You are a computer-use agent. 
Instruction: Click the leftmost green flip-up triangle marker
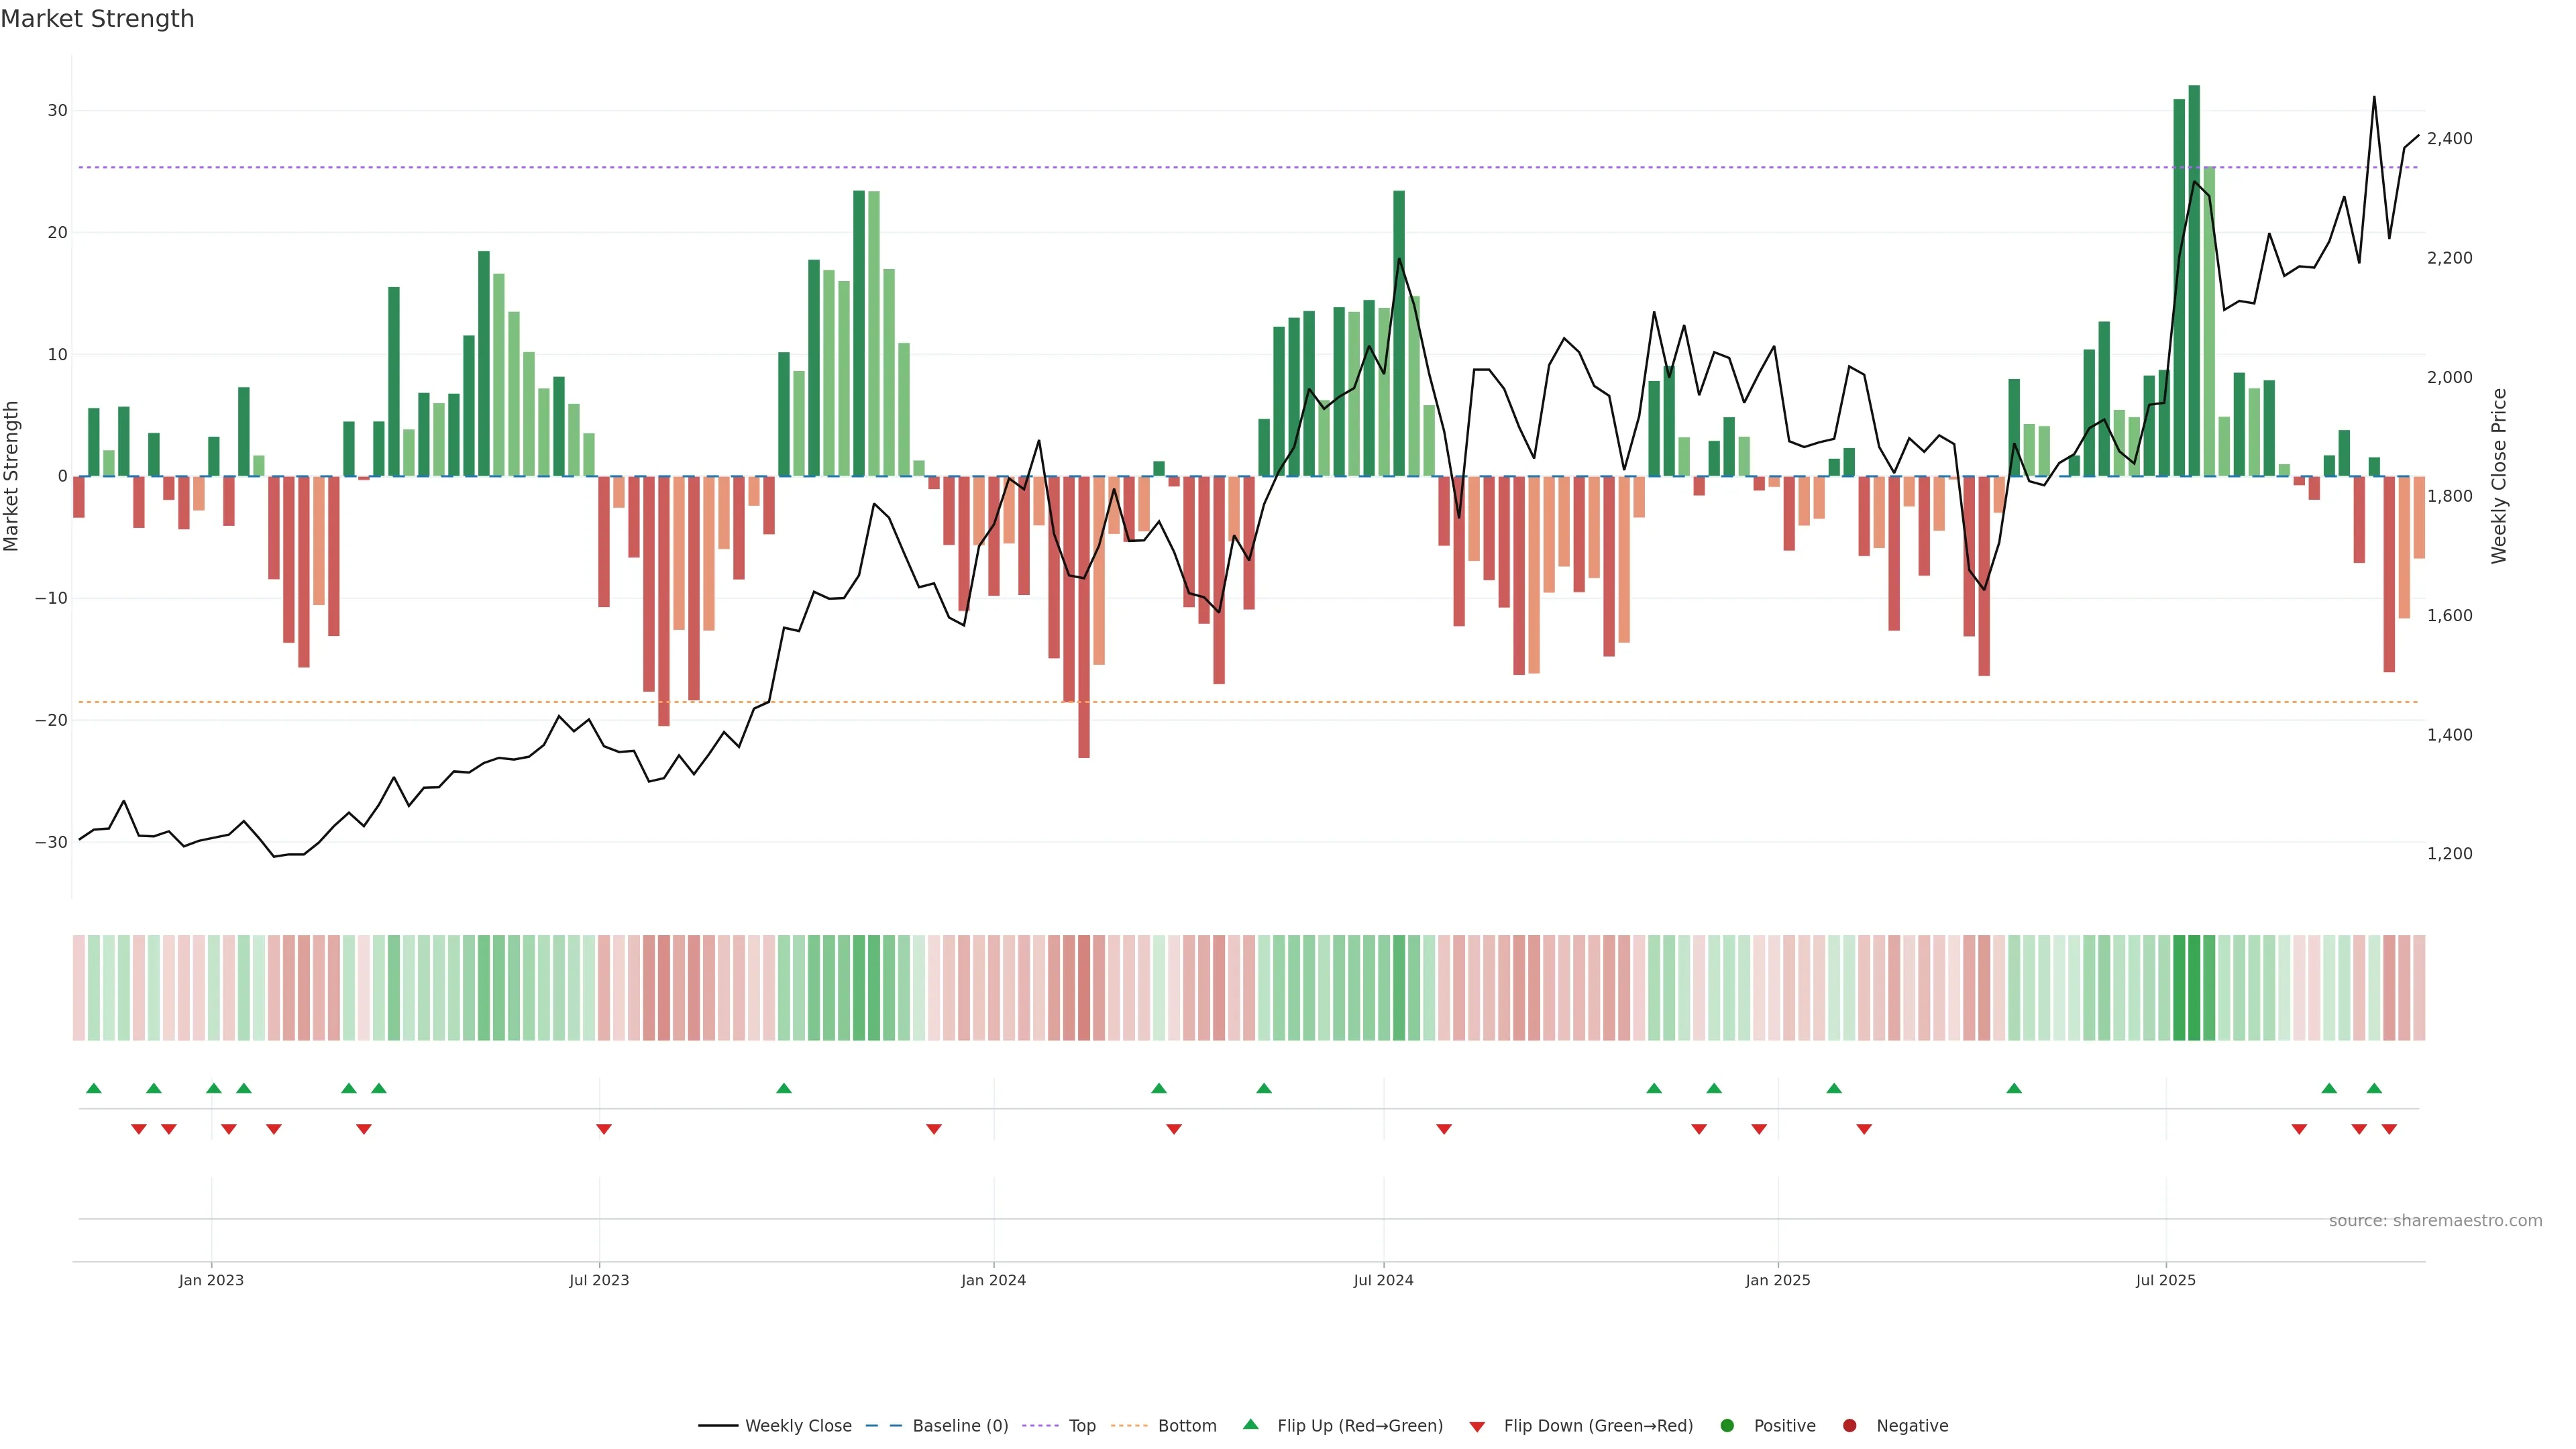tap(94, 1088)
